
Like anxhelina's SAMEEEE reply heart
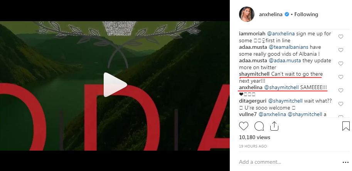[x=341, y=90]
